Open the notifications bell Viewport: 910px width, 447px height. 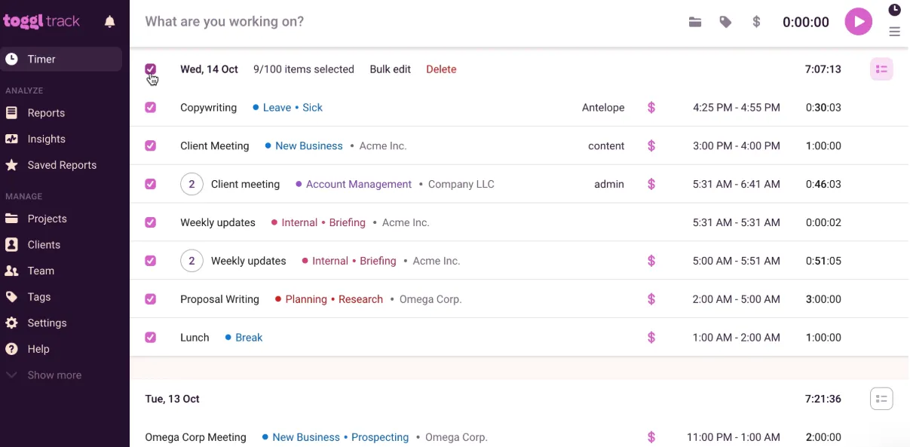(110, 22)
